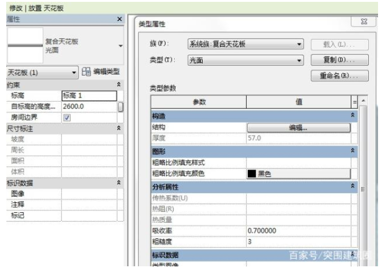383x270 pixels.
Task: Collapse the 图形 group in type parameters
Action: tap(353, 151)
